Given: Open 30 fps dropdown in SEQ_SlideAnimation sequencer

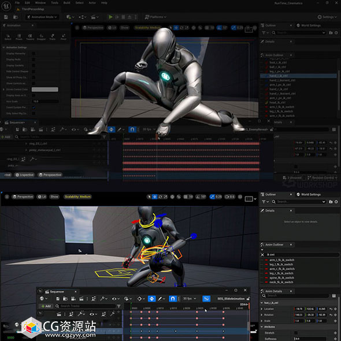Looking at the screenshot, I should (190, 299).
